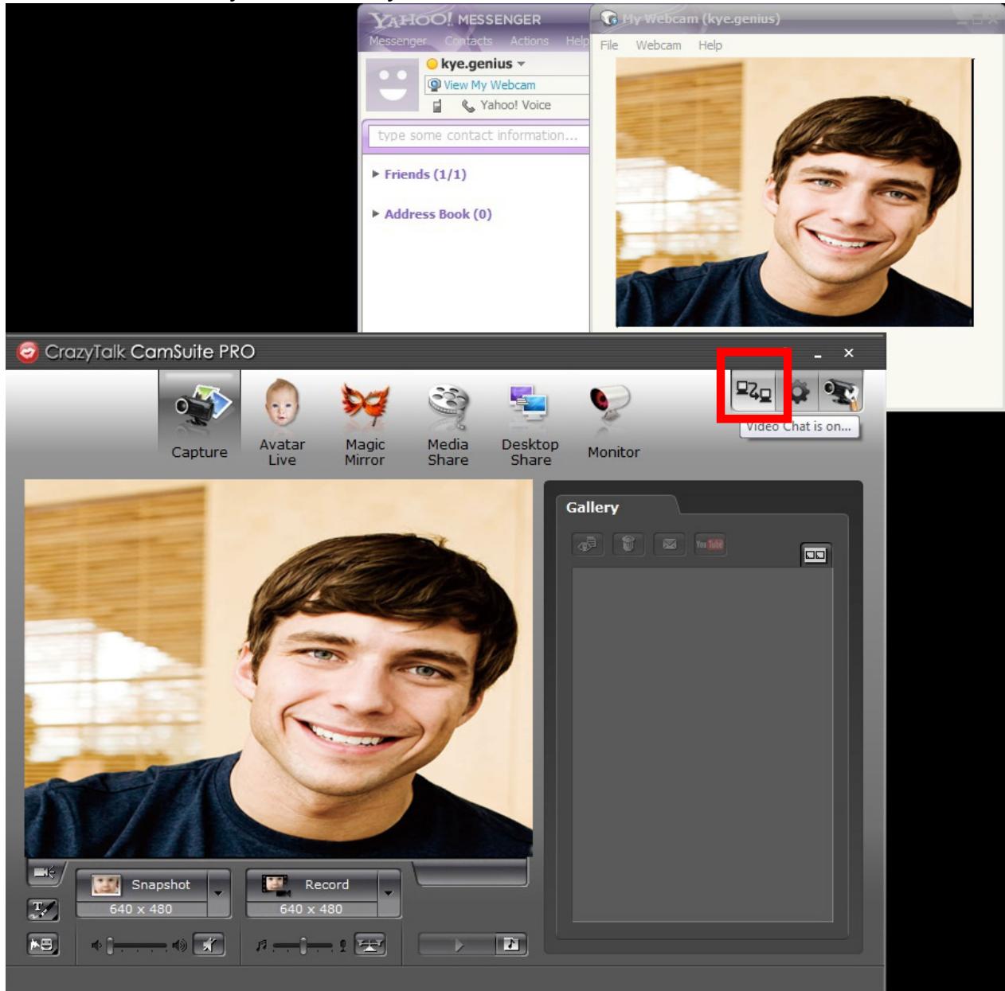The width and height of the screenshot is (1005, 991).
Task: Open the Actions menu in Yahoo Messenger
Action: (x=530, y=41)
